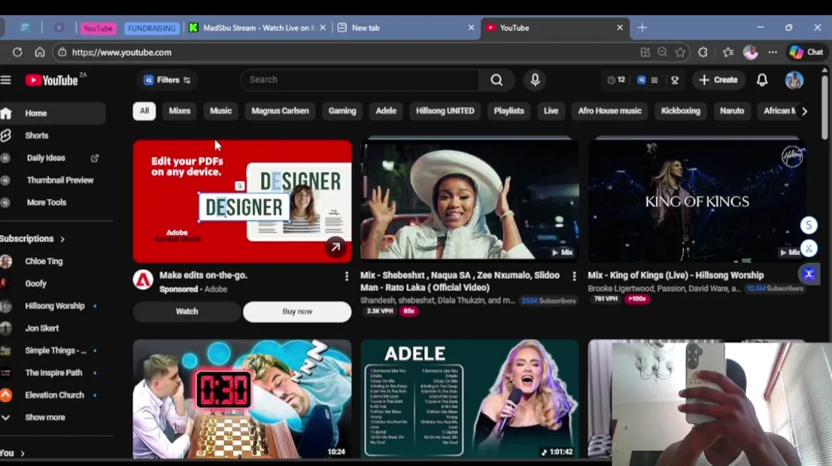Select the Live filter chip

pos(551,111)
